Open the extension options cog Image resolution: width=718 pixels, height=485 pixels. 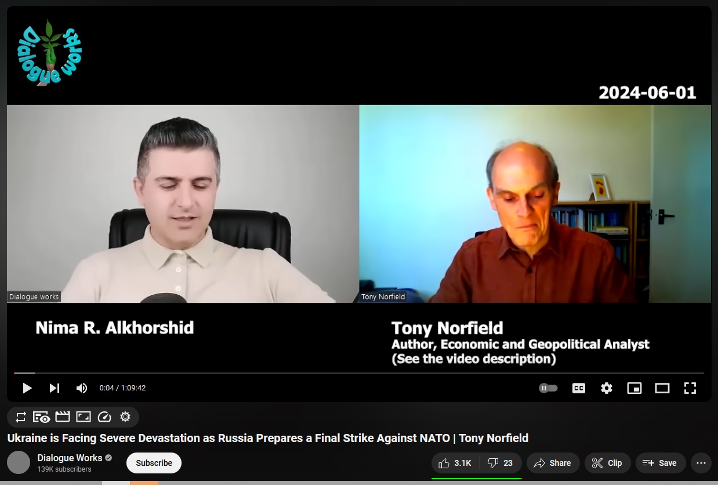(x=125, y=417)
